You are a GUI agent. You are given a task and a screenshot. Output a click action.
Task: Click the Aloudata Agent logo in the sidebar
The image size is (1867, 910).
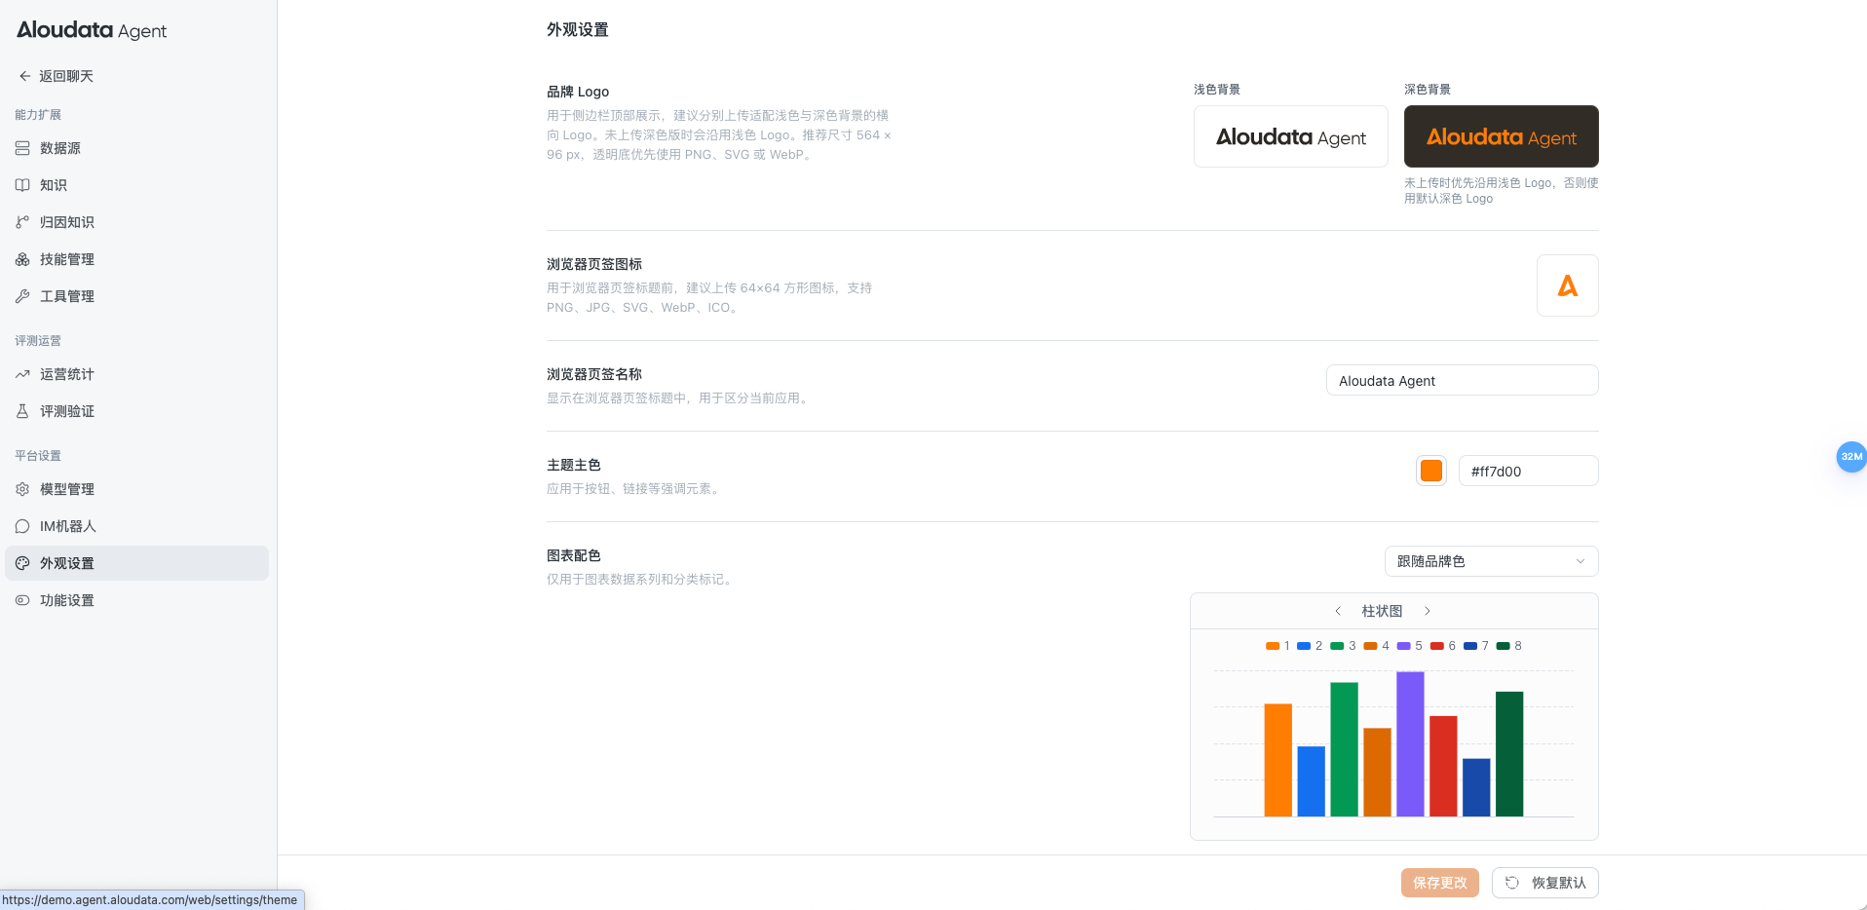click(92, 30)
